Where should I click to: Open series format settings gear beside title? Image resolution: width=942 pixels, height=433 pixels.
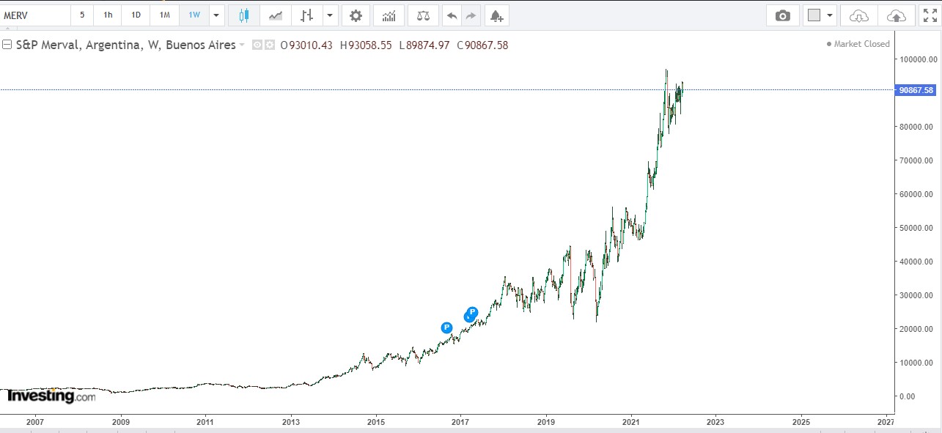tap(269, 45)
